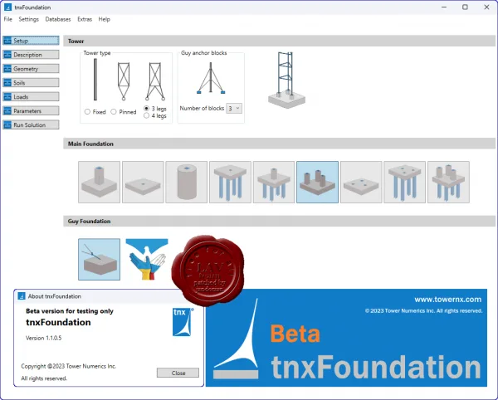The image size is (498, 400).
Task: Pick the pile cap with piles foundation
Action: click(230, 182)
